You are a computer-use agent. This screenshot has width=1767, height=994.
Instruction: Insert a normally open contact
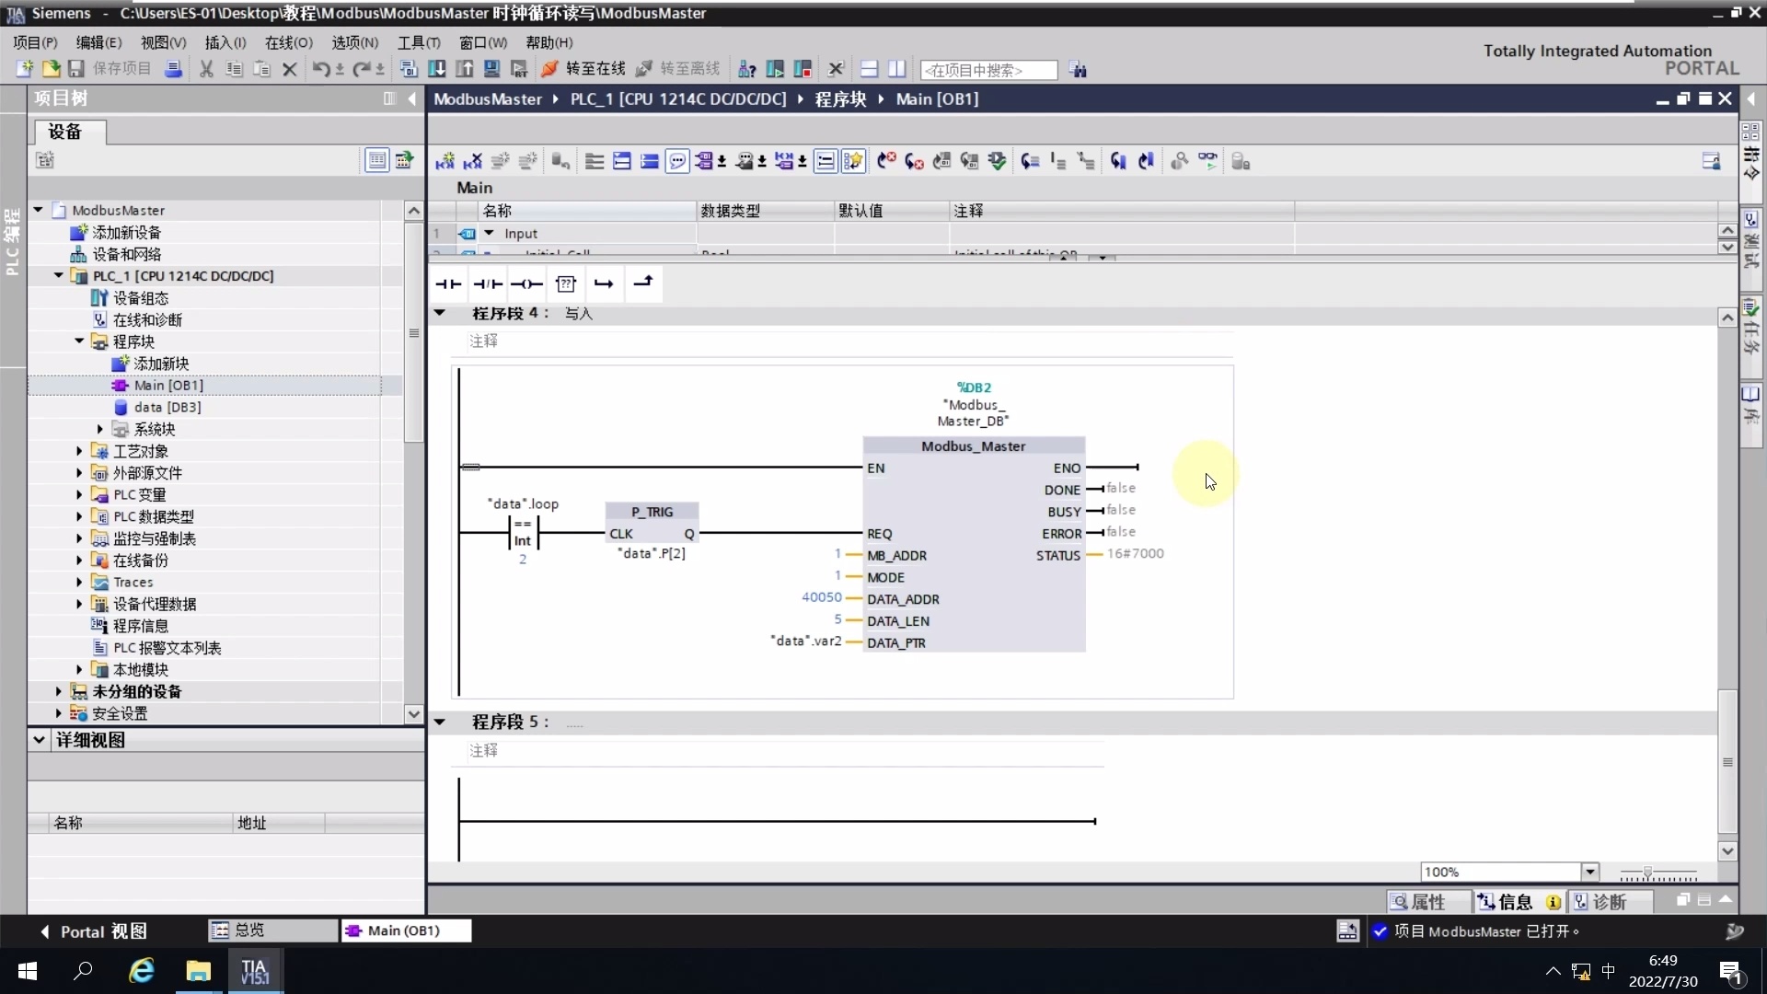[x=448, y=283]
